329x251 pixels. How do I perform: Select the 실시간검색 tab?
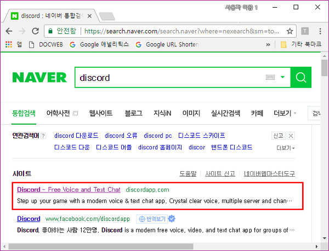225,113
